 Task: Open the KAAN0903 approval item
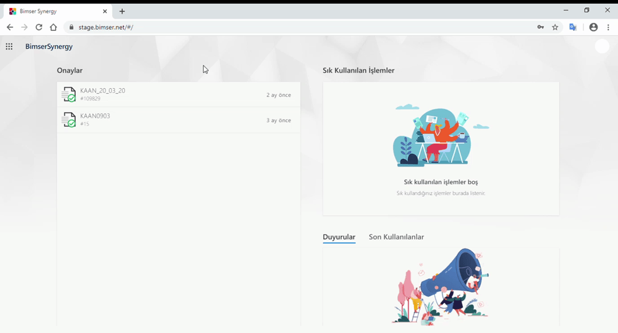pos(179,120)
